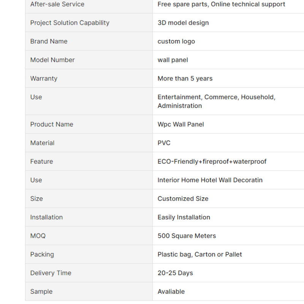
Task: Click the 'PVC' material value
Action: pyautogui.click(x=164, y=143)
